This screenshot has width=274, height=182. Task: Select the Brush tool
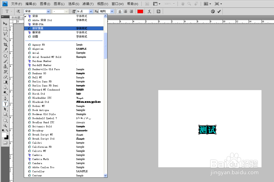[5, 61]
